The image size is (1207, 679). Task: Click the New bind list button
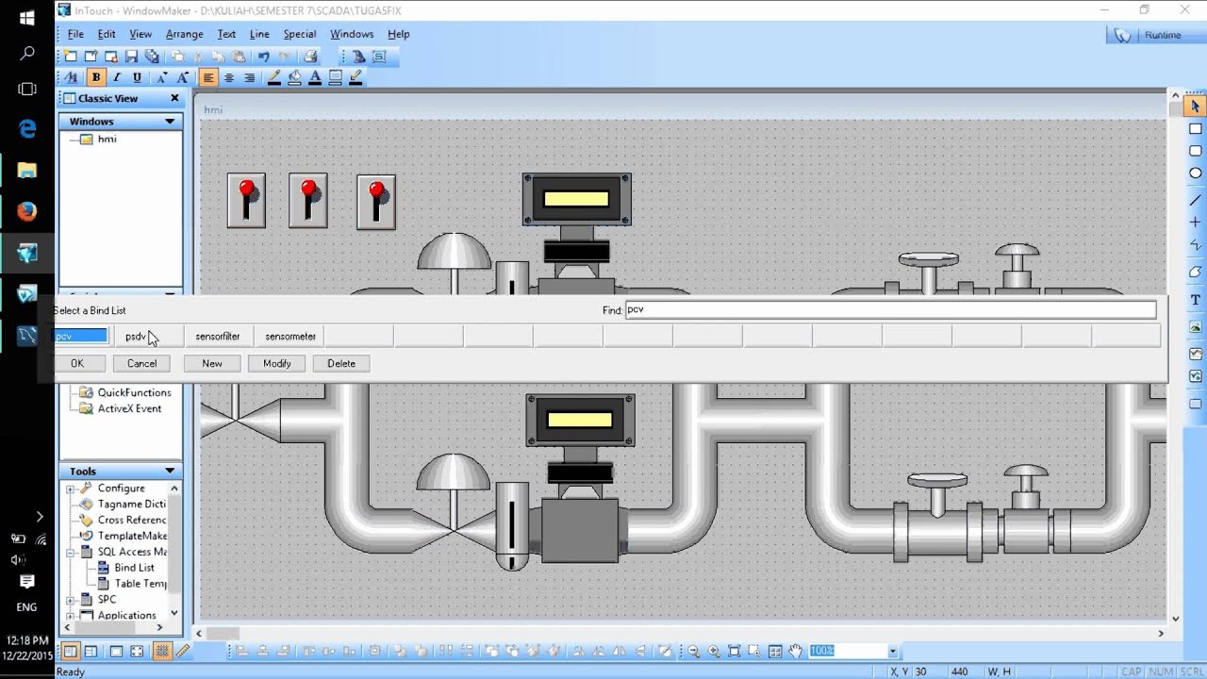(x=212, y=363)
